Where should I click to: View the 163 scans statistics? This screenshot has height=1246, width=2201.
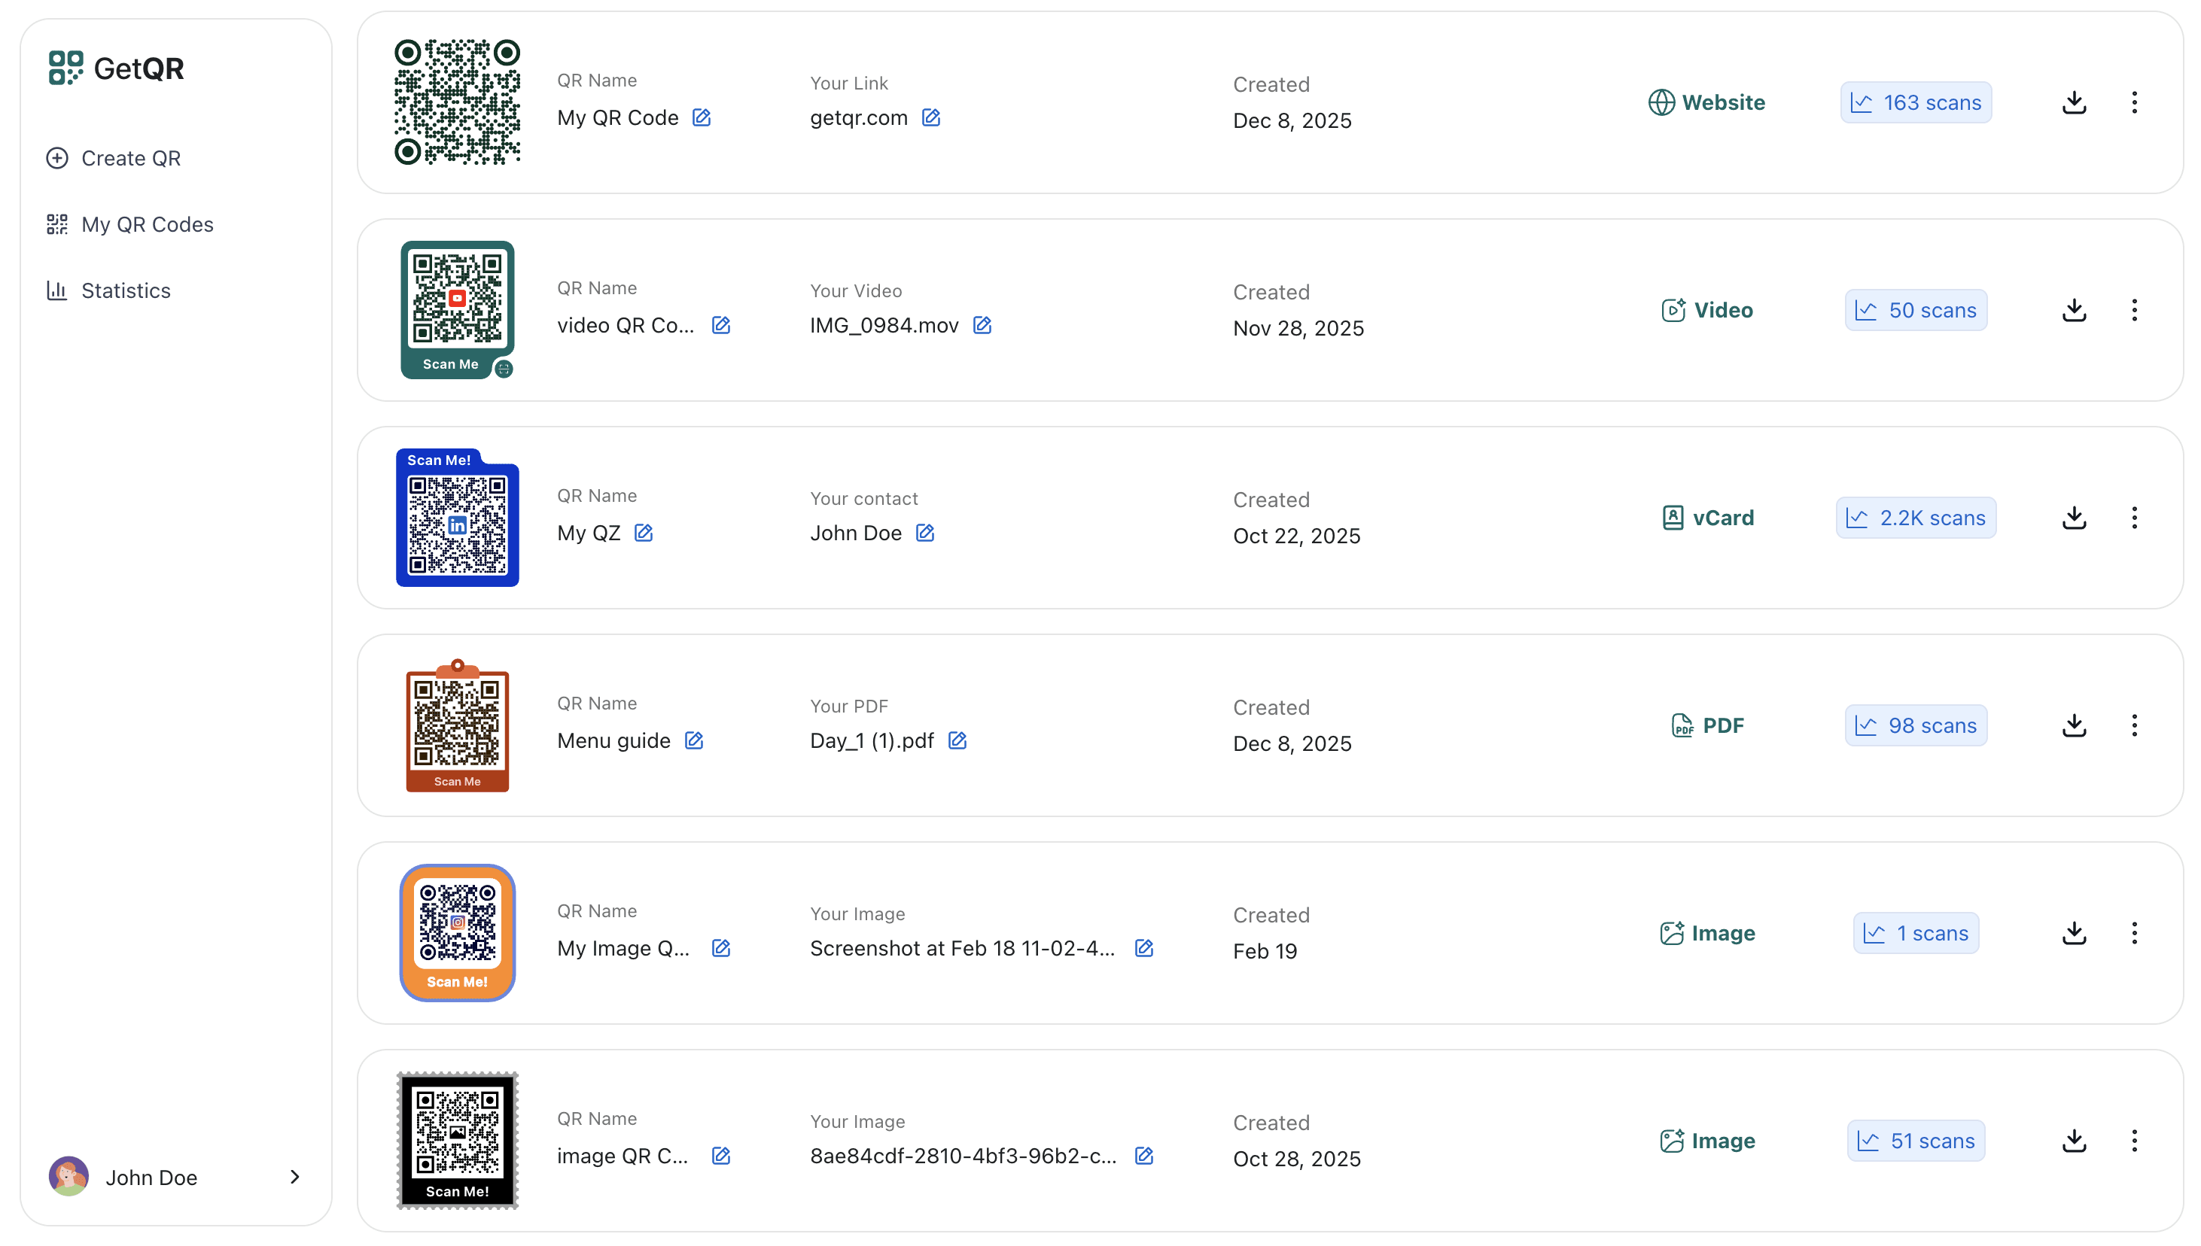coord(1916,102)
